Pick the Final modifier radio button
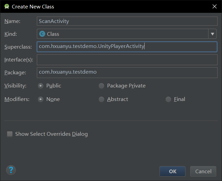 [x=168, y=99]
